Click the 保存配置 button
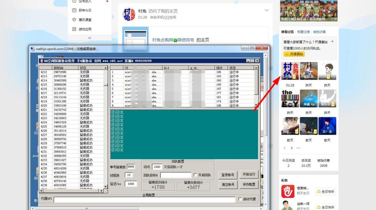This screenshot has height=210, width=376. tap(249, 185)
